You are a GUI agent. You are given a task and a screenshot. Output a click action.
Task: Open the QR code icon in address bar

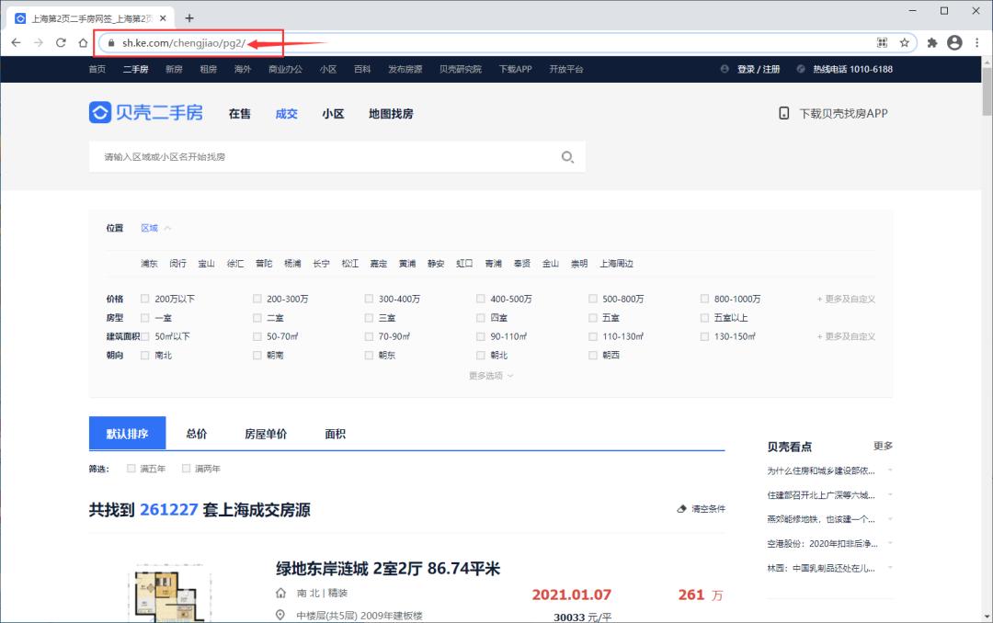(x=882, y=42)
